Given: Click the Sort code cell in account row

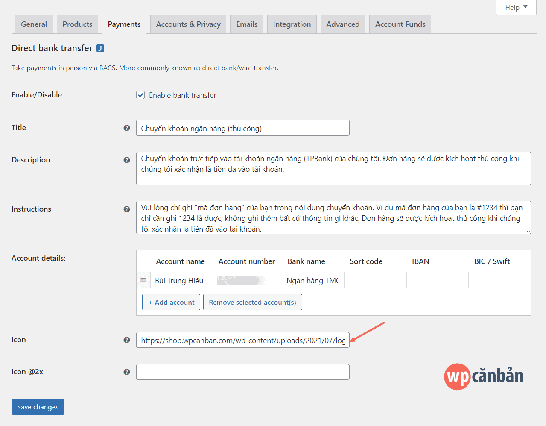Looking at the screenshot, I should (x=375, y=280).
